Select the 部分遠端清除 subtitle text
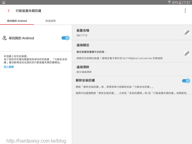 point(84,72)
